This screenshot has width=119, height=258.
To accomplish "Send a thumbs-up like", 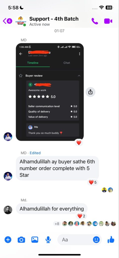I will [111, 239].
